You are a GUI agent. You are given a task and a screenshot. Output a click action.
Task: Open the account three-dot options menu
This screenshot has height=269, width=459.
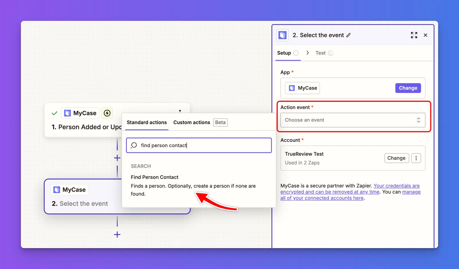click(x=416, y=158)
